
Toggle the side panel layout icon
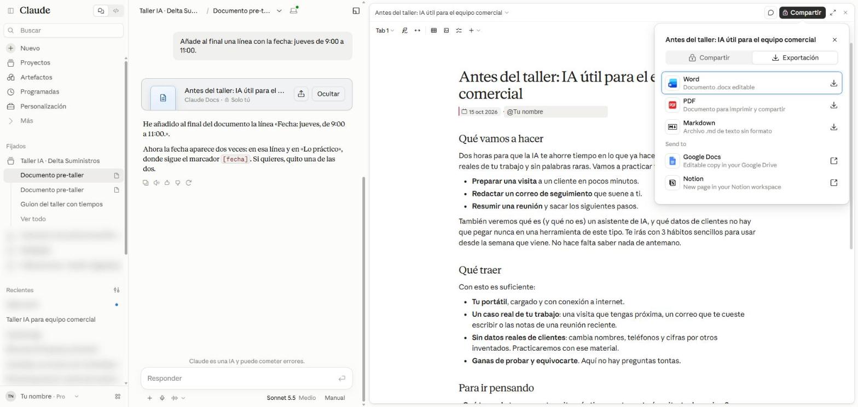[356, 10]
